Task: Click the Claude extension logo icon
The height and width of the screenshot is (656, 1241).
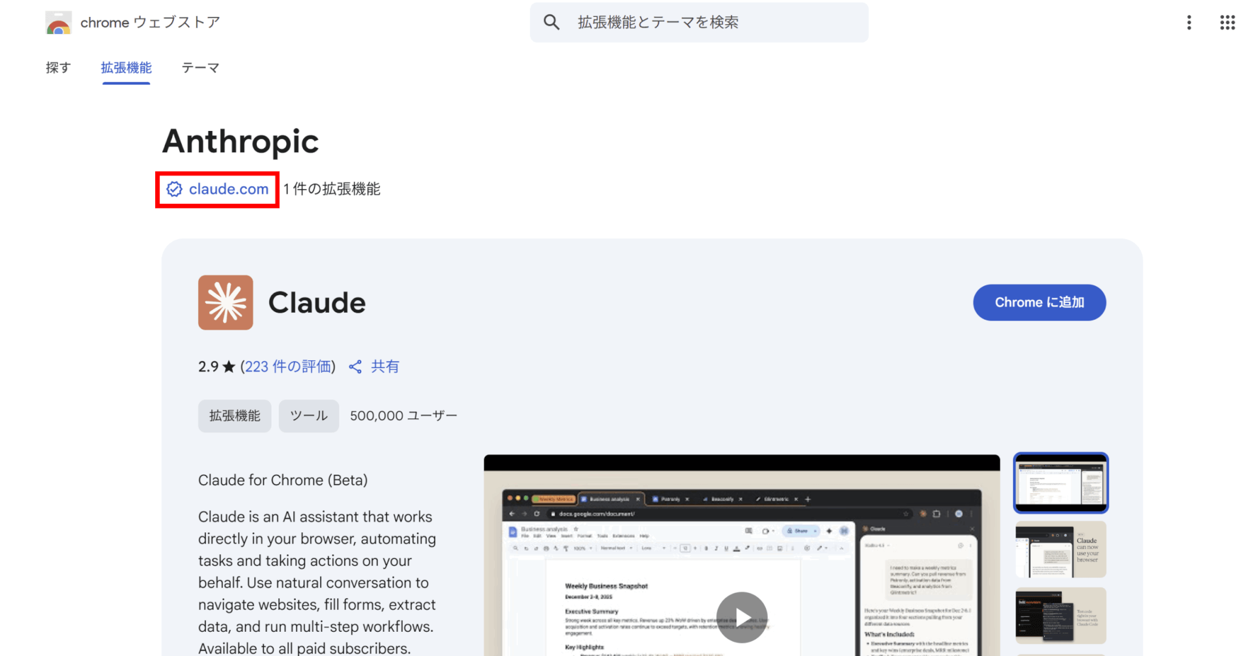Action: click(x=225, y=303)
